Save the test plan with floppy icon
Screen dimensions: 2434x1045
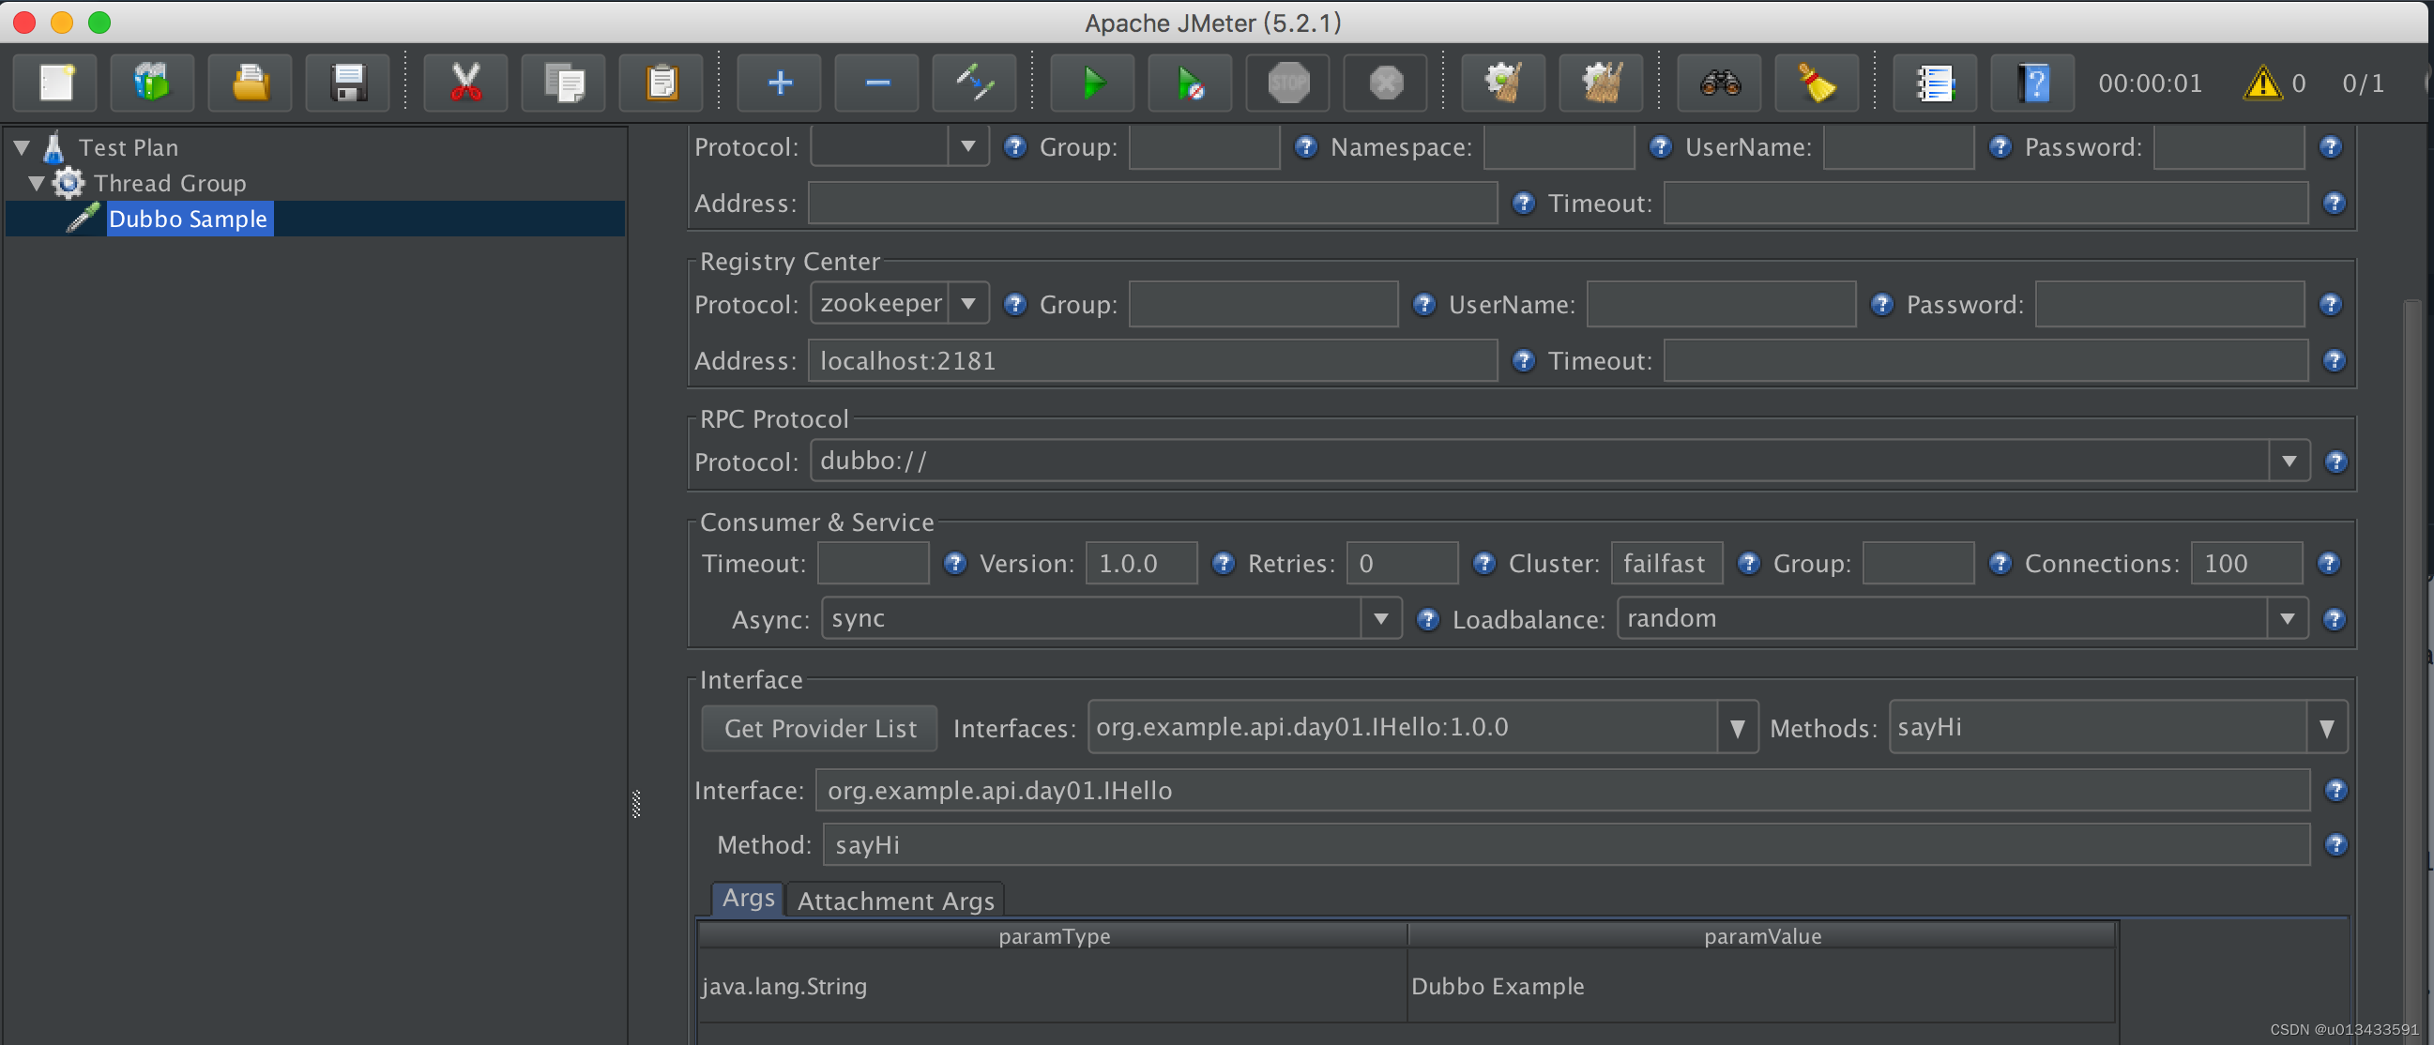pyautogui.click(x=349, y=83)
